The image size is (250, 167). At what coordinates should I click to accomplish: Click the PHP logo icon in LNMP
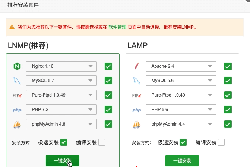pyautogui.click(x=17, y=110)
